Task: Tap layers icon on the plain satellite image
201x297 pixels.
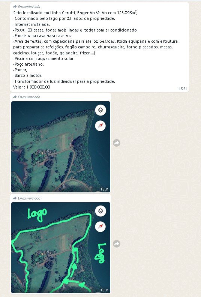Action: point(100,110)
